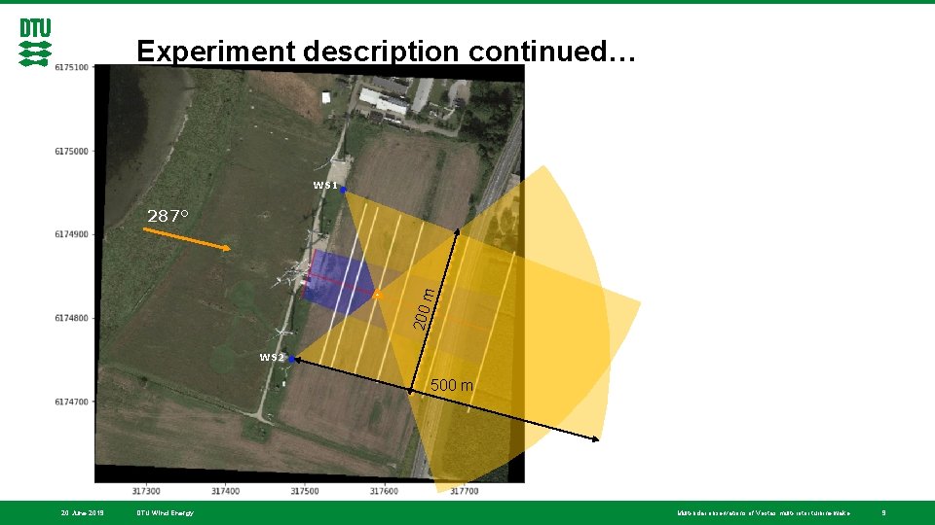The width and height of the screenshot is (935, 525).
Task: Click the slide number 9 in the footer
Action: coord(883,512)
